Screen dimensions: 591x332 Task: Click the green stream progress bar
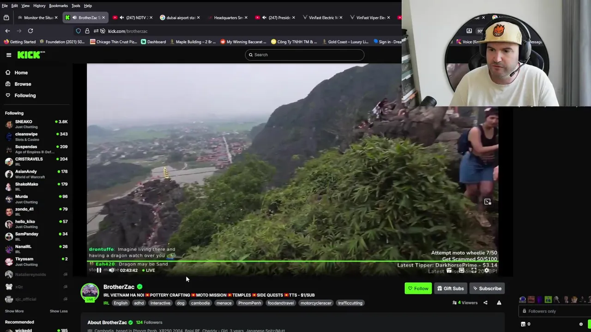pyautogui.click(x=293, y=261)
